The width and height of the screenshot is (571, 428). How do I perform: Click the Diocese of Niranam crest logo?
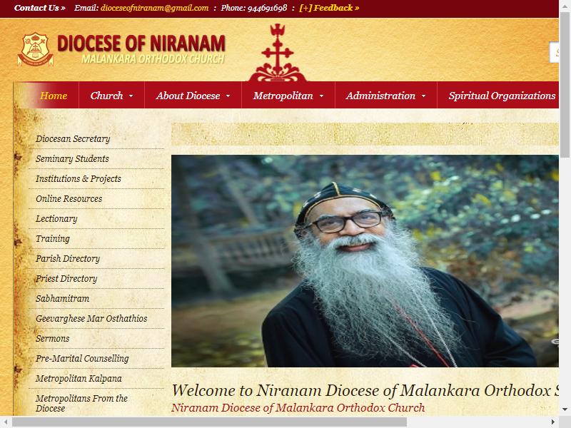pos(35,49)
